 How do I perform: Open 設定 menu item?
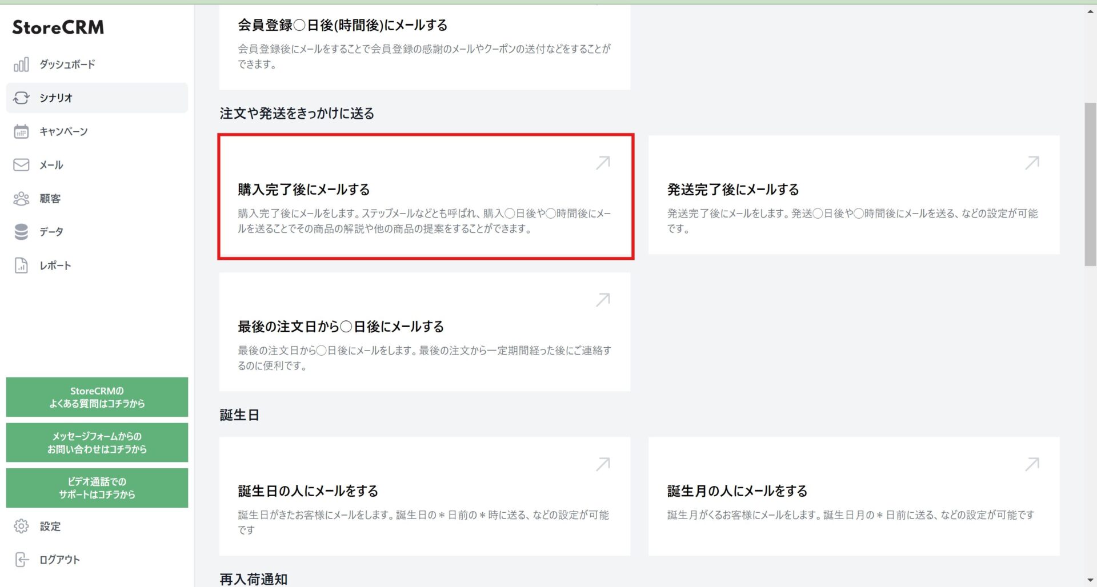click(97, 526)
